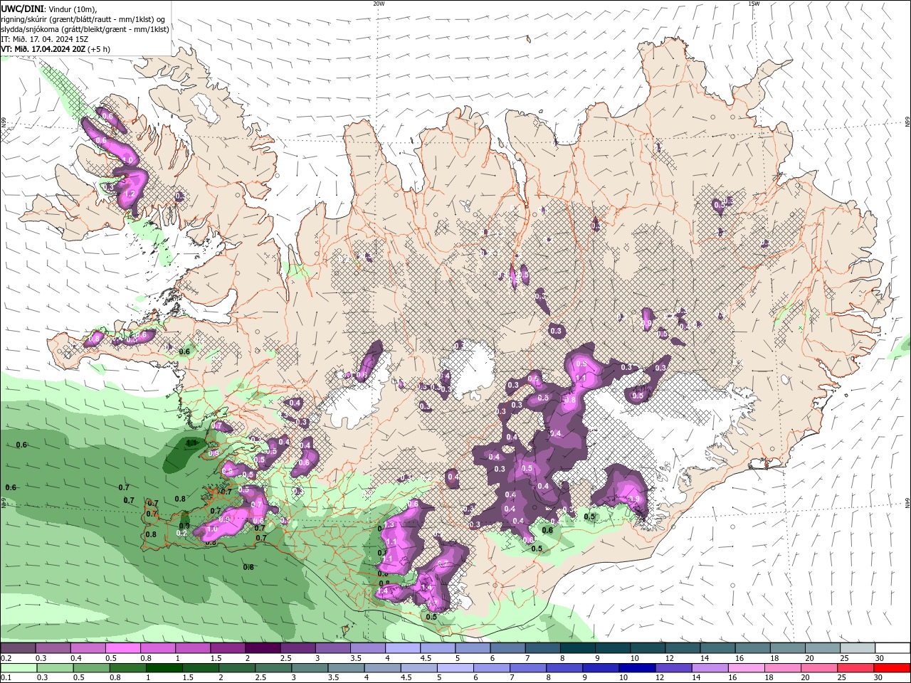Click the upper legend swatch beginning at 0.2
The width and height of the screenshot is (911, 683).
click(x=18, y=648)
